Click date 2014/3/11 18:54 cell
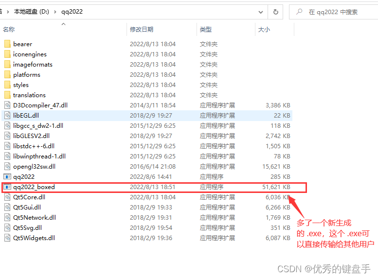Viewport: 378px width, 278px height. pos(153,105)
